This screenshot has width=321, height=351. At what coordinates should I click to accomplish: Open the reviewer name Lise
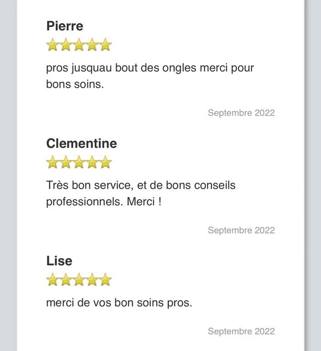click(59, 261)
